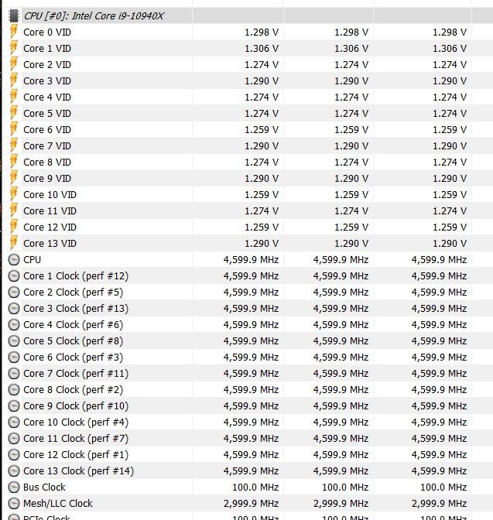
Task: Select the Core 10 VID sensor label
Action: tap(50, 195)
